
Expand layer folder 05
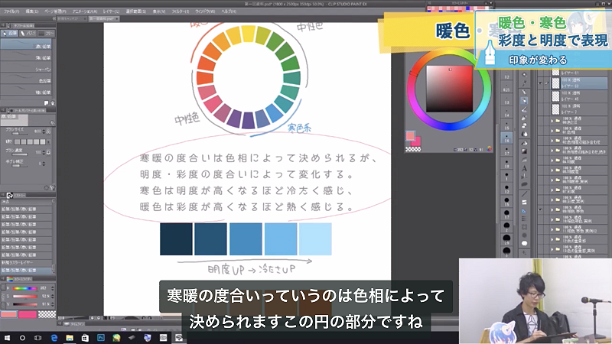pos(552,170)
